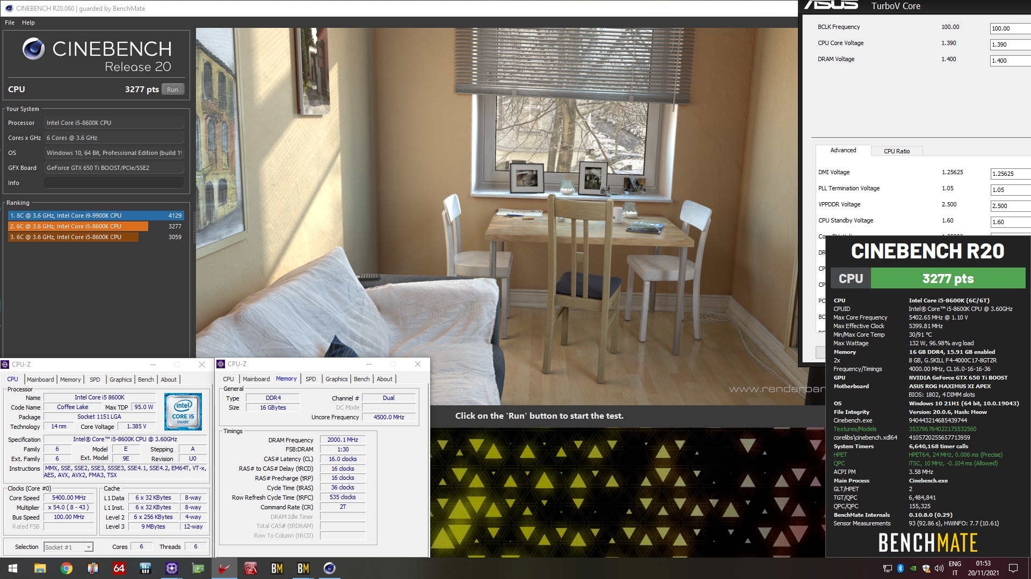Click the CPU Standby Voltage input field
This screenshot has height=579, width=1031.
(1011, 222)
